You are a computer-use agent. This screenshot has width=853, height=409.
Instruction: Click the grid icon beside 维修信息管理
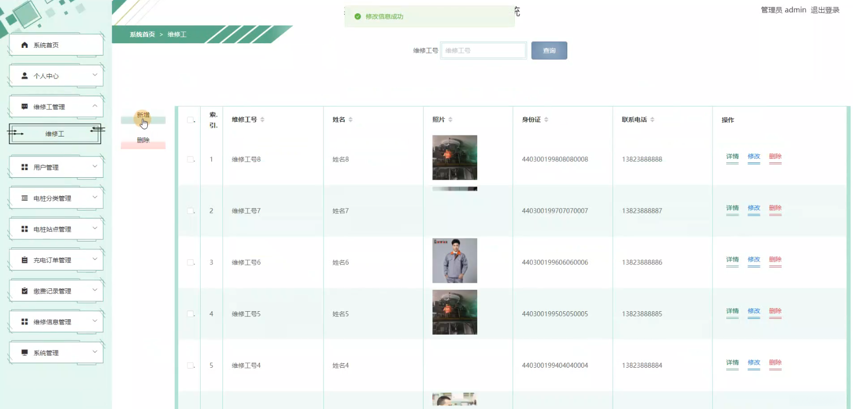pyautogui.click(x=24, y=322)
